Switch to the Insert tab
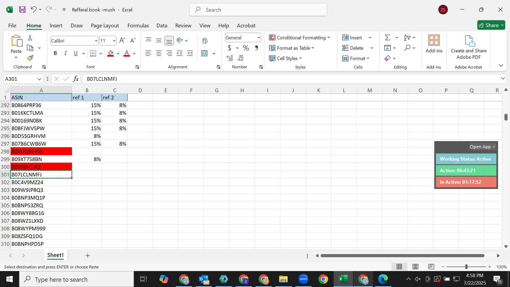Screen dimensions: 510x287 (x=56, y=26)
